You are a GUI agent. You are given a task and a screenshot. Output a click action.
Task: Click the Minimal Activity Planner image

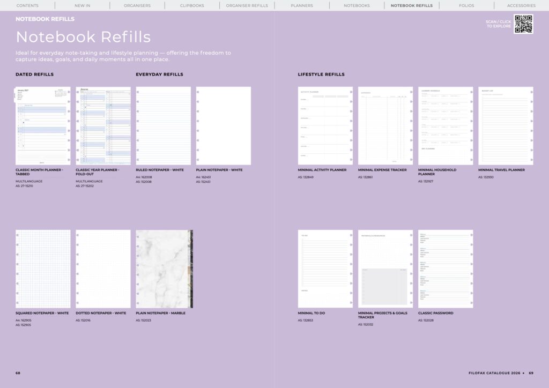325,126
